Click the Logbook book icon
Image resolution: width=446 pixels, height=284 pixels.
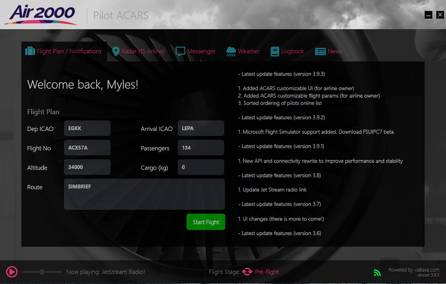275,51
